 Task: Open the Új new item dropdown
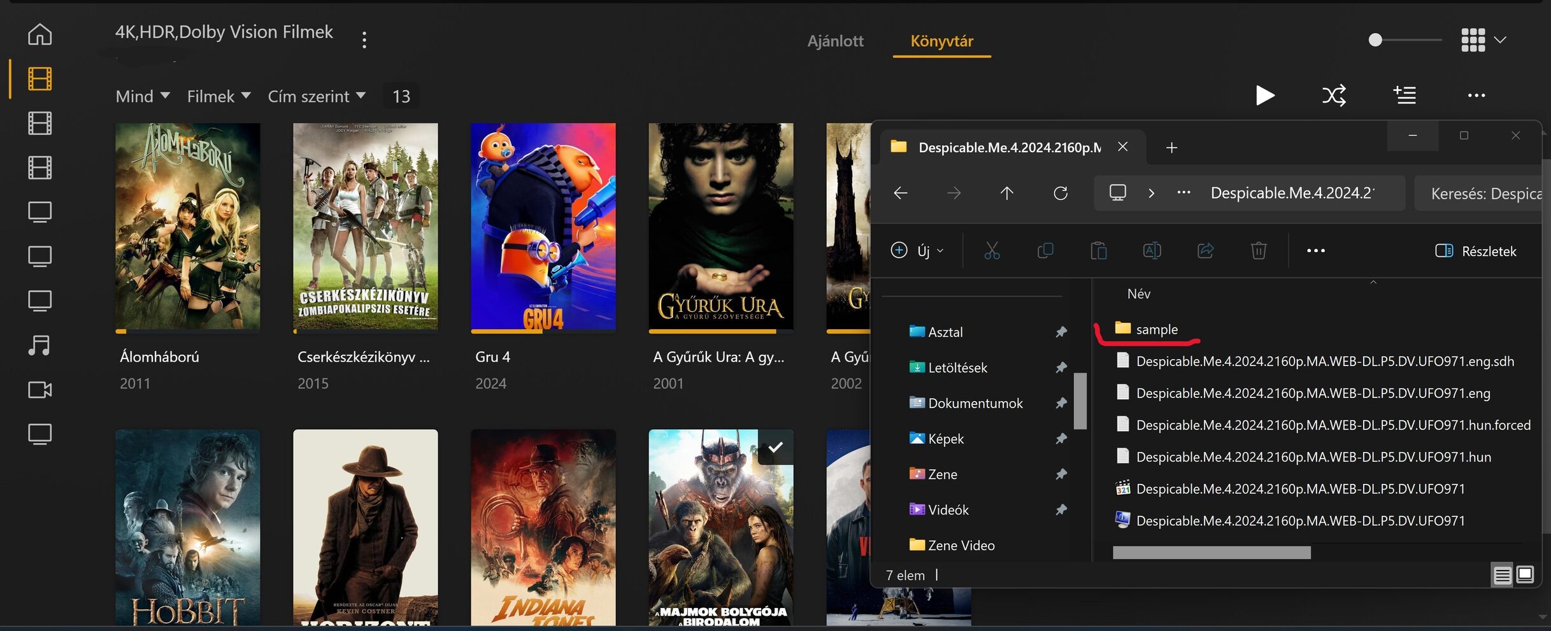click(x=917, y=251)
